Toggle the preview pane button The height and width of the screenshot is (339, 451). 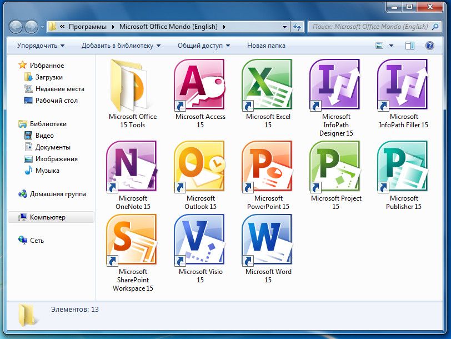pos(410,46)
